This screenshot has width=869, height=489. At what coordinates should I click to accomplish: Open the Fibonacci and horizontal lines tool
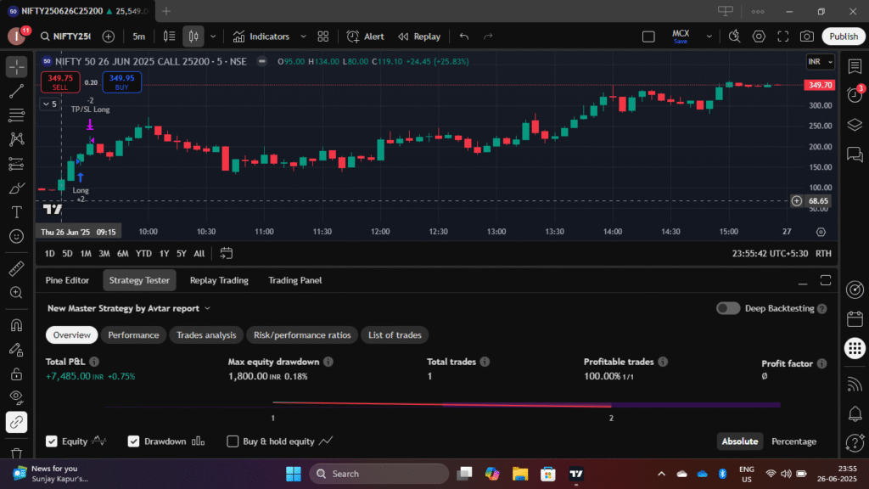tap(17, 115)
